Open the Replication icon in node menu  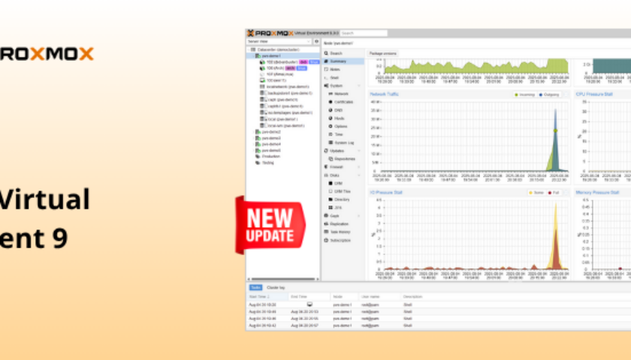326,223
